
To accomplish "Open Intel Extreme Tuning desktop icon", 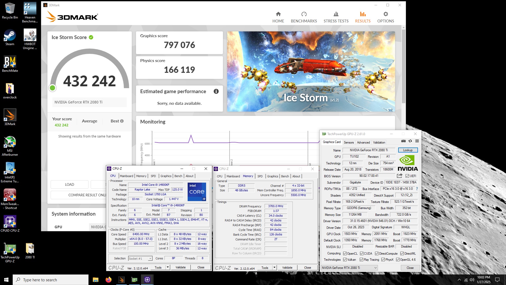I will click(10, 172).
